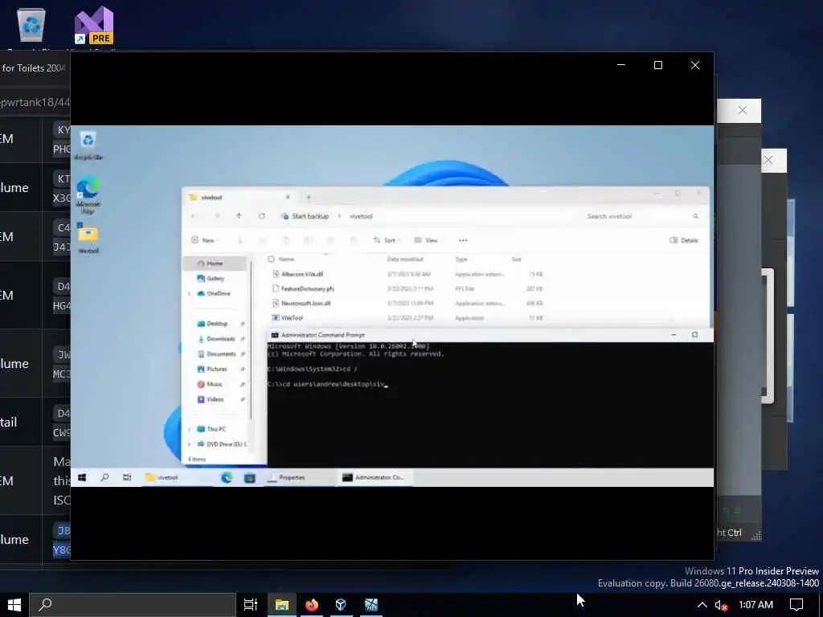Select the FeatureDictionary.pfs file row
The height and width of the screenshot is (617, 823).
click(408, 288)
